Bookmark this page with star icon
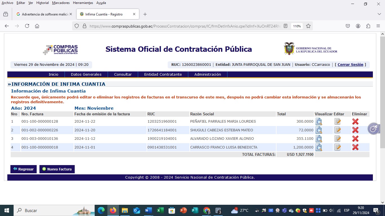The height and width of the screenshot is (216, 385). click(308, 26)
